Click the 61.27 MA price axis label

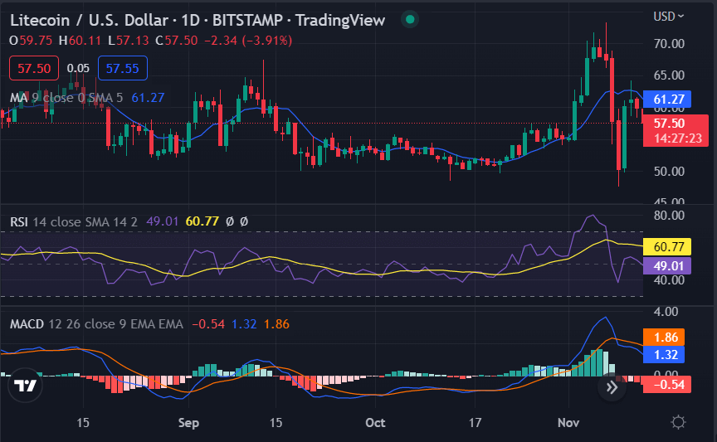(668, 99)
